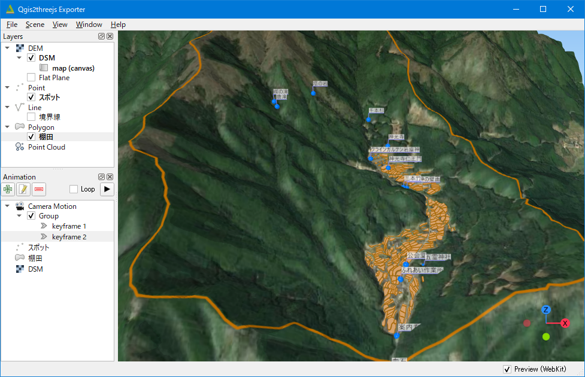Click the keyframe 2 arrow icon

pyautogui.click(x=44, y=237)
